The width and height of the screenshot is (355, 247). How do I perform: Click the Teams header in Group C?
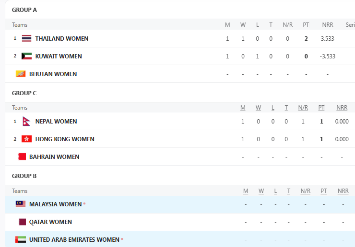click(x=20, y=108)
